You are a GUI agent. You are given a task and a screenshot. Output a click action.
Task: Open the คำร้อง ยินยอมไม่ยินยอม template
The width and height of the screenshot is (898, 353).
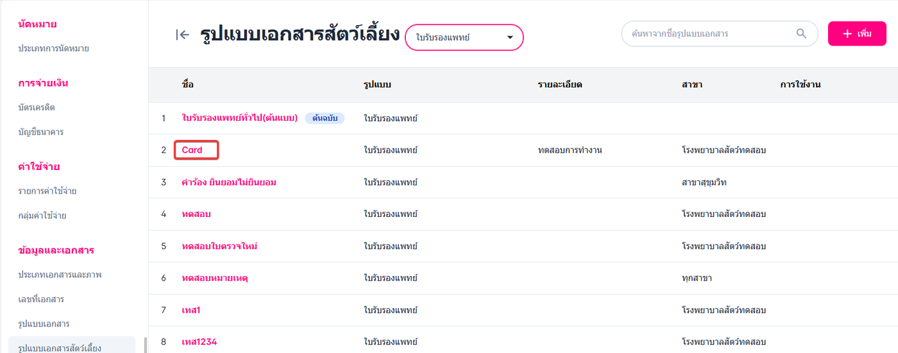coord(229,182)
